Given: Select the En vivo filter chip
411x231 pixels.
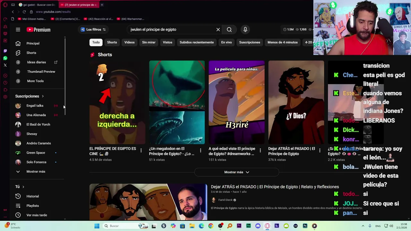Looking at the screenshot, I should 226,42.
